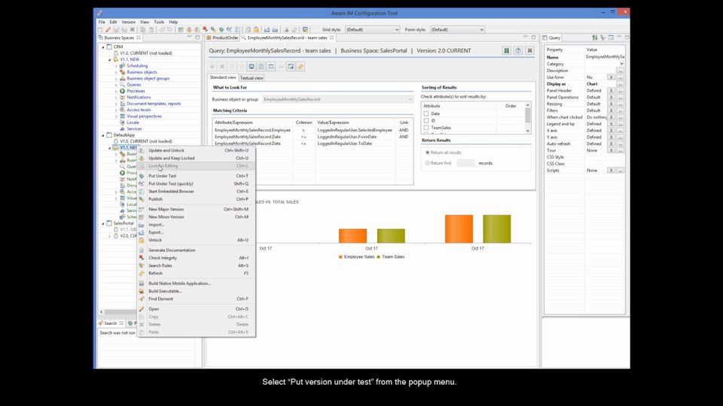Collapse the CRM business space node
This screenshot has width=723, height=406.
click(103, 47)
